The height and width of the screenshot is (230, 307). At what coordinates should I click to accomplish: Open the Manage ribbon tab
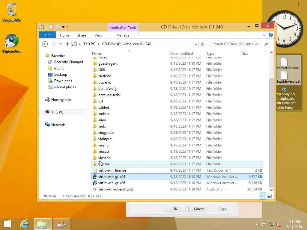(x=123, y=35)
